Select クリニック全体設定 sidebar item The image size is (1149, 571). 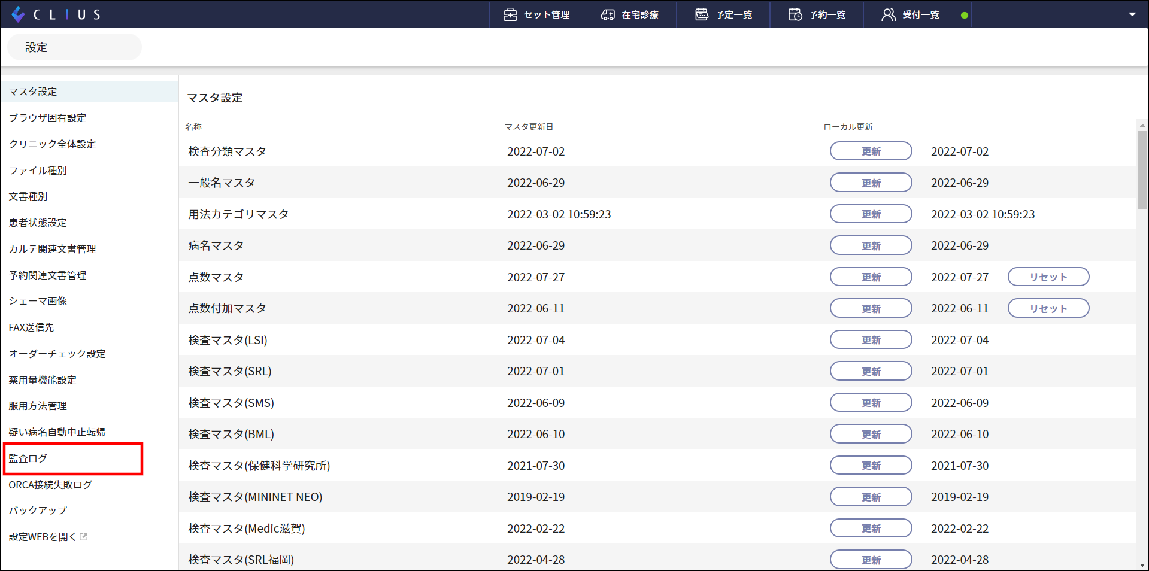(x=52, y=144)
